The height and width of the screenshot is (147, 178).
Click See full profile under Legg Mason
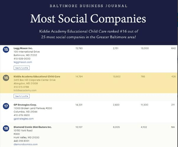pos(22,68)
